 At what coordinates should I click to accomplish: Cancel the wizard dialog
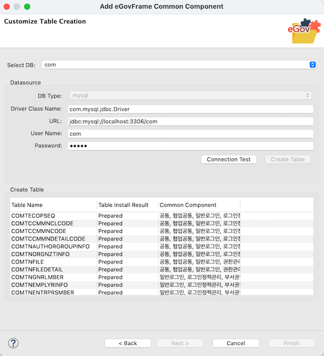point(236,343)
